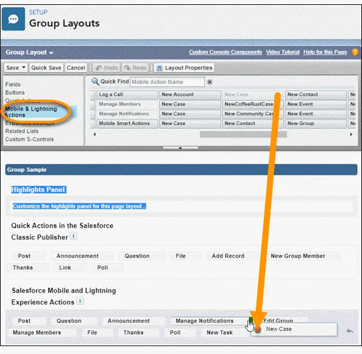Clear the Quick Find field with the X
The height and width of the screenshot is (354, 362).
(210, 82)
